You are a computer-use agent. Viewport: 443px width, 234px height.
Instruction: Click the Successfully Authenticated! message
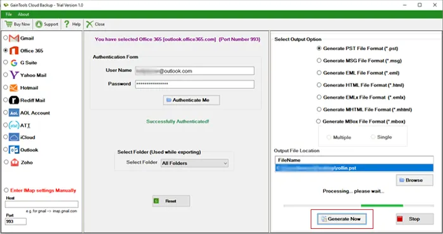[x=178, y=121]
